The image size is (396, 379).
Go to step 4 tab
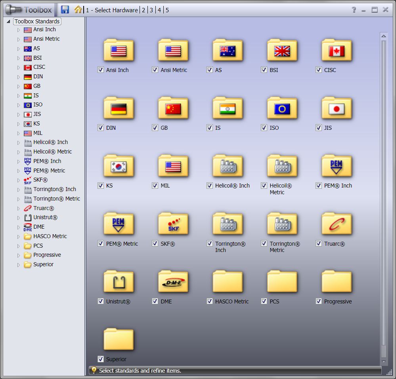pyautogui.click(x=159, y=10)
